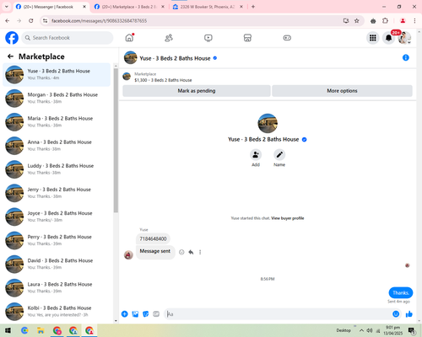Reply to the Message sent bubble
Screen dimensions: 422x337
[x=191, y=252]
